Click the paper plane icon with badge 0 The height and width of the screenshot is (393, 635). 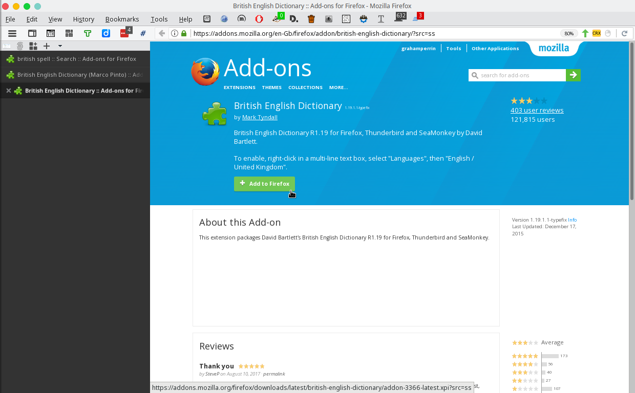click(278, 18)
